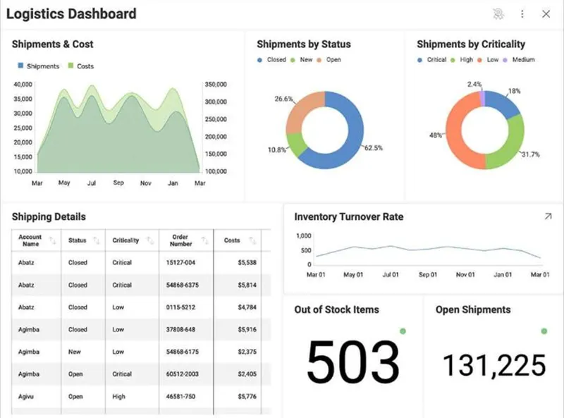
Task: Sort table by Criticality column arrows
Action: click(150, 240)
